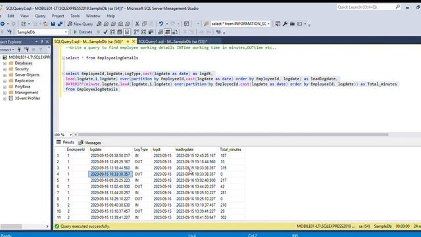The image size is (421, 237).
Task: Click the Properties wrench icon
Action: [x=285, y=24]
